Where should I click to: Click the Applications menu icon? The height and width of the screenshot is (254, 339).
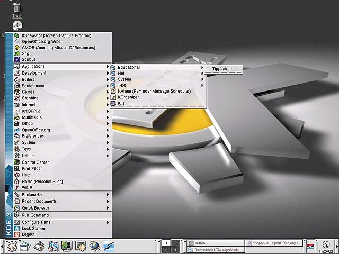pyautogui.click(x=16, y=67)
